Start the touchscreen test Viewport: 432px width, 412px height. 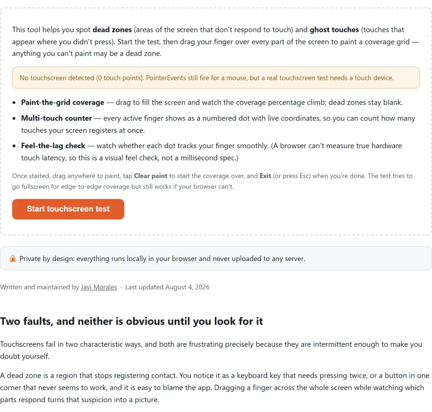(68, 209)
